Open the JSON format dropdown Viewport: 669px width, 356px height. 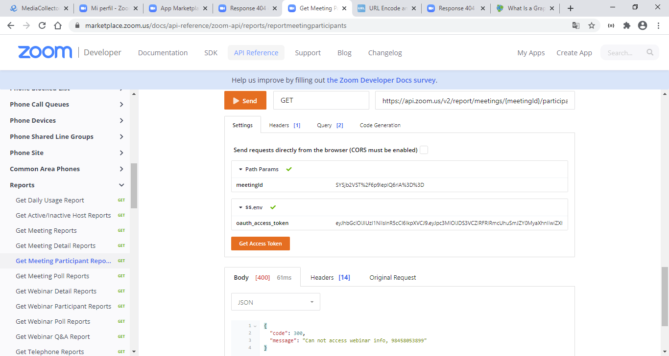coord(276,302)
